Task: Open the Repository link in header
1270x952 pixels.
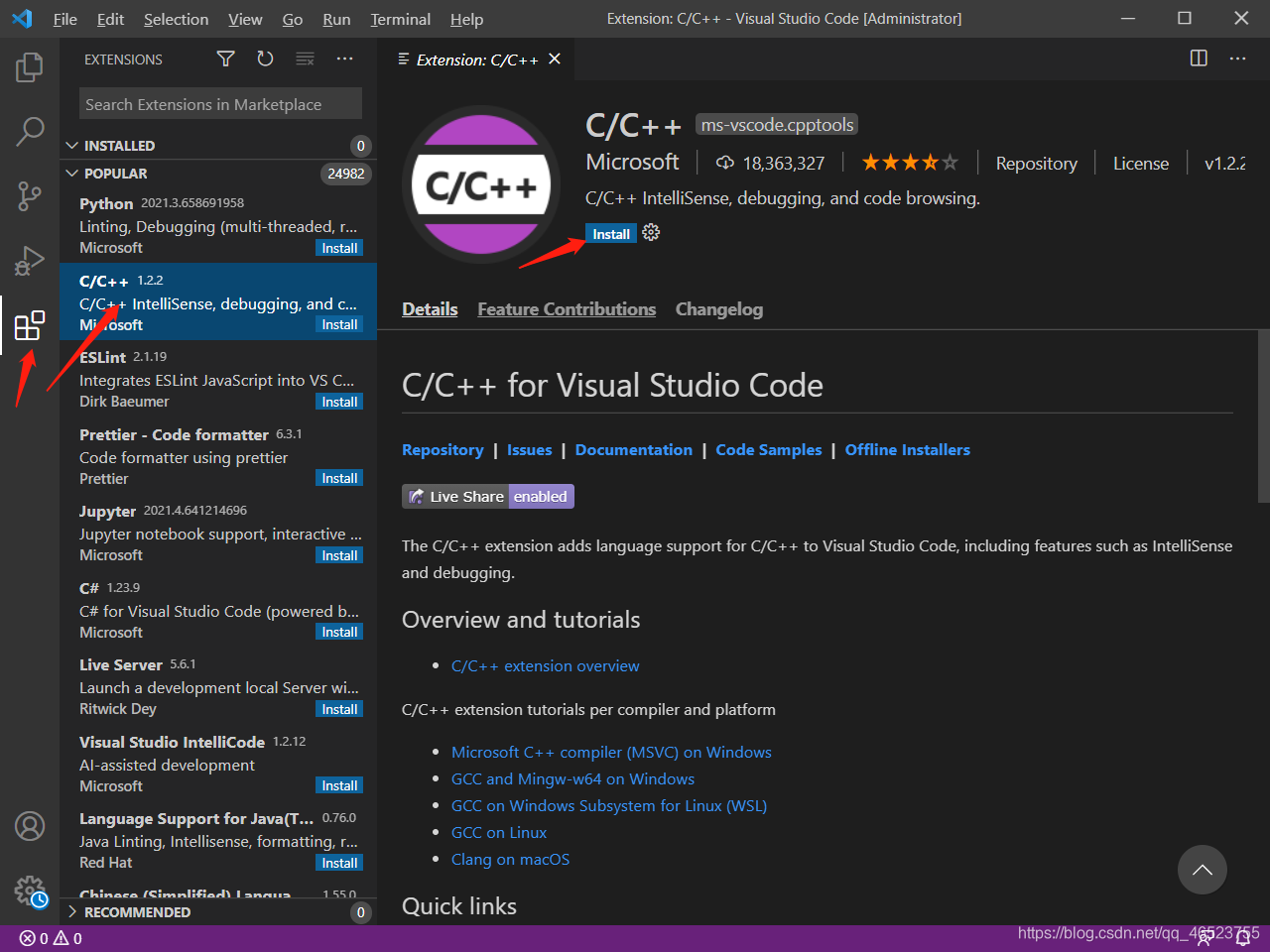Action: pos(1036,164)
